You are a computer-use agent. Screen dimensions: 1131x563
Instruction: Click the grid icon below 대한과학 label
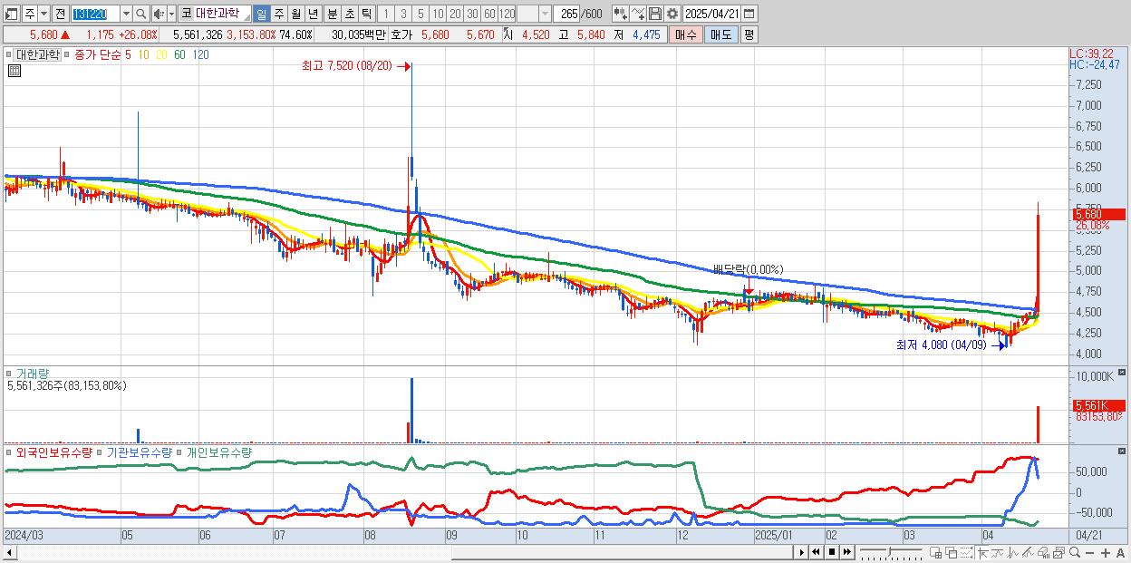14,71
